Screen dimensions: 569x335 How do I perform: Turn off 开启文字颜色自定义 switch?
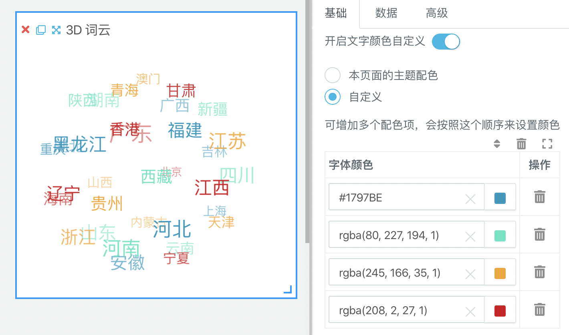point(446,42)
